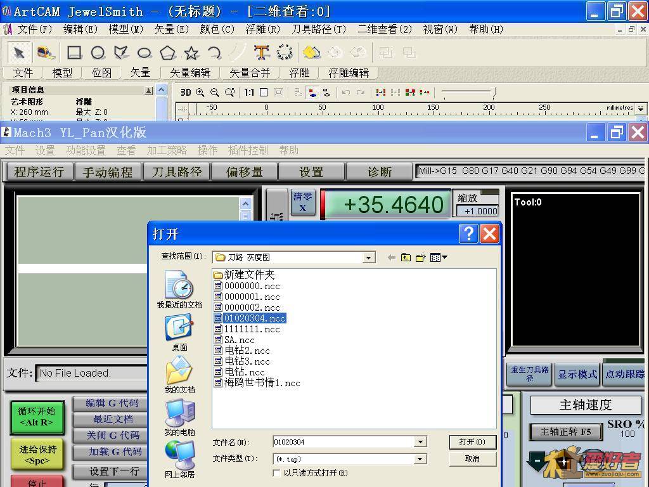Tick 以只读方式打开 checkbox
649x487 pixels.
coord(276,473)
